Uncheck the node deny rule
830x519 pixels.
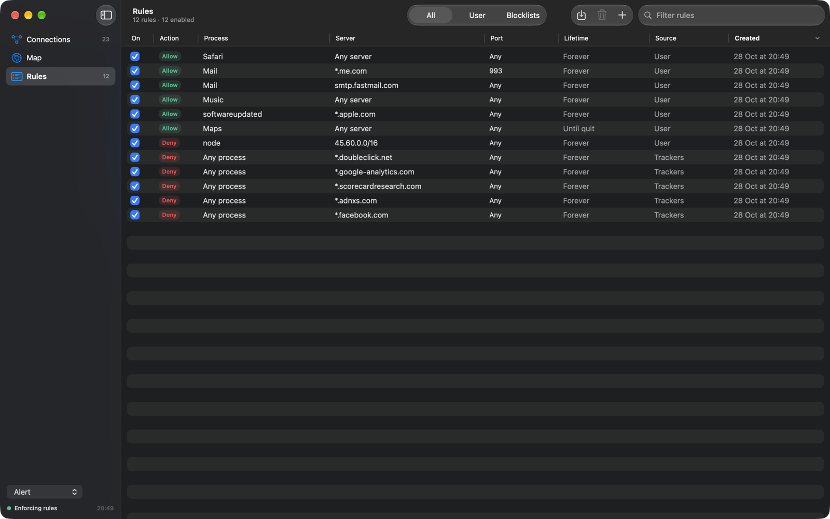pyautogui.click(x=135, y=143)
